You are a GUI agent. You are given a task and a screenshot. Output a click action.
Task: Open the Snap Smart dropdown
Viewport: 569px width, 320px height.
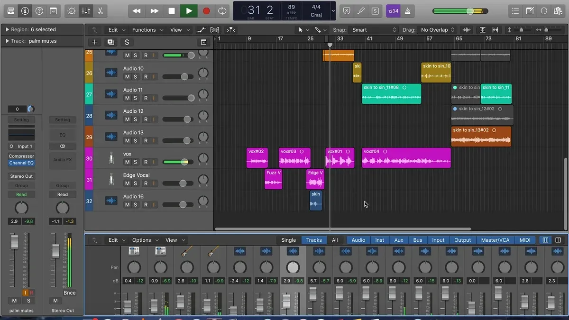tap(374, 30)
